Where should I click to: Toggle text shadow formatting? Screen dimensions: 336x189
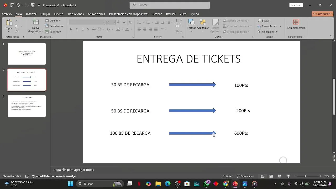point(88,29)
